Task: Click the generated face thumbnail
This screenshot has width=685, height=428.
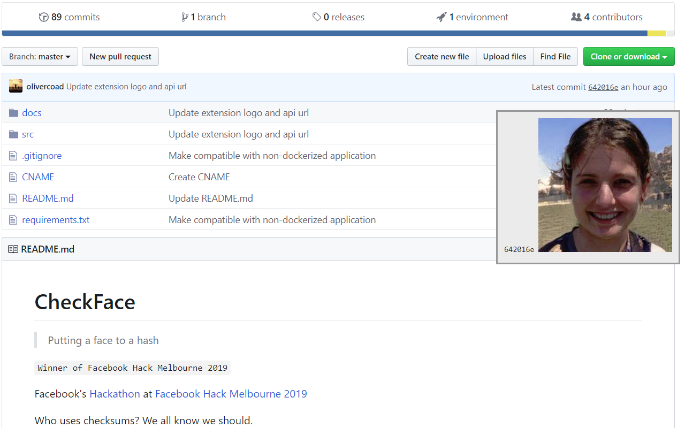Action: tap(605, 185)
